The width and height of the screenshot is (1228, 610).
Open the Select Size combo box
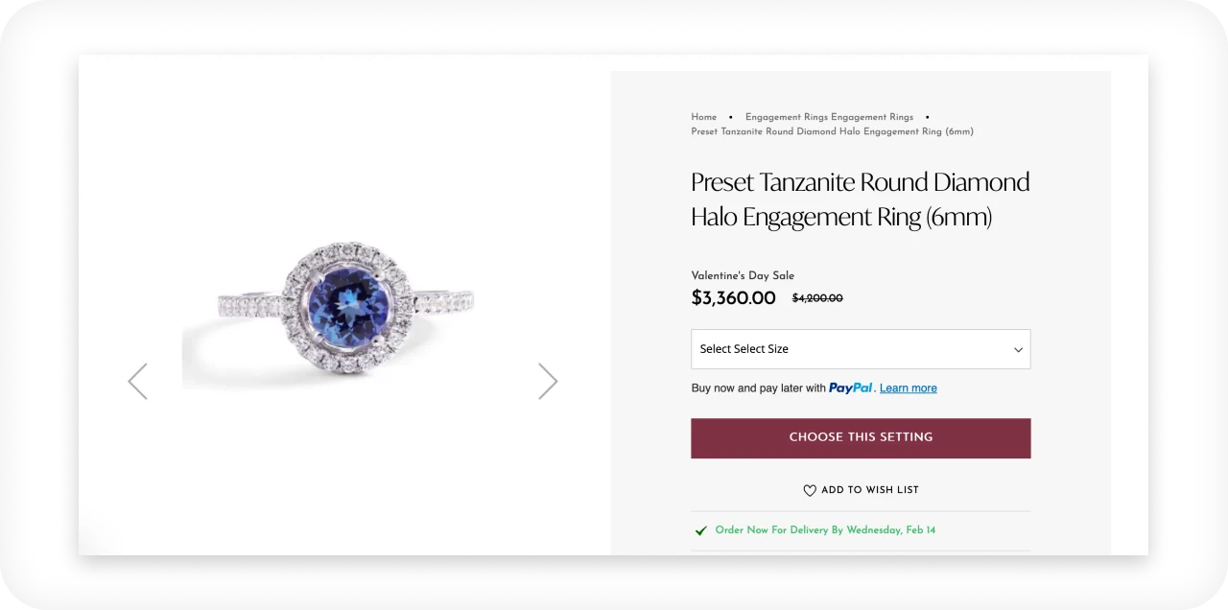click(861, 349)
